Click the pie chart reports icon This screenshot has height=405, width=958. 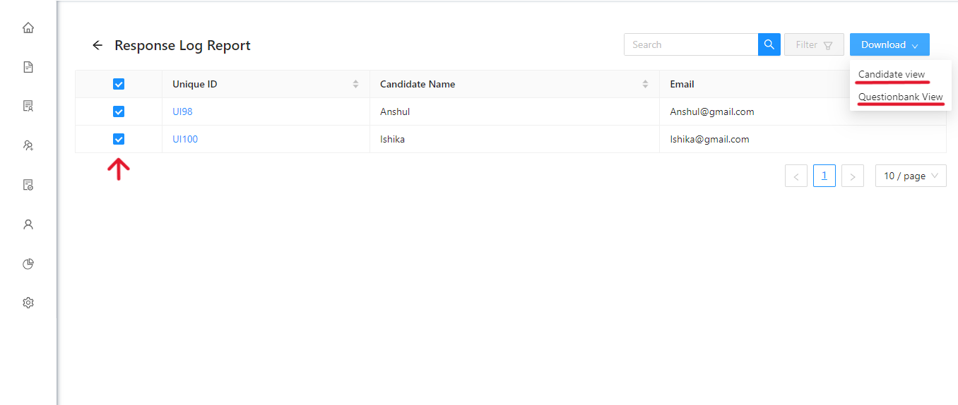pyautogui.click(x=28, y=264)
